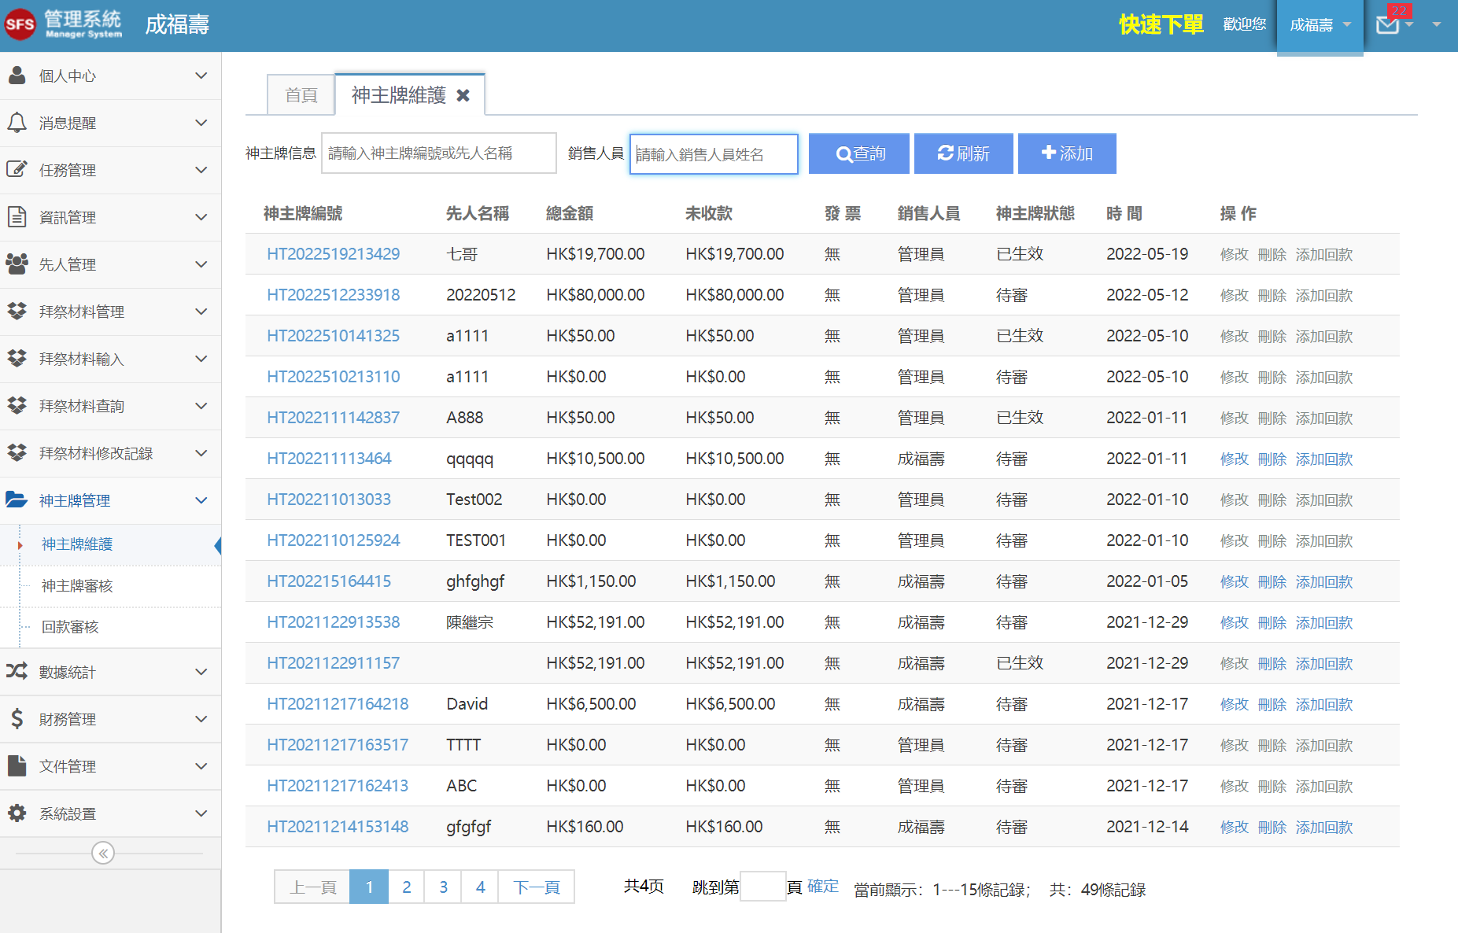Switch to the 首頁 tab
This screenshot has height=933, width=1458.
[x=301, y=95]
